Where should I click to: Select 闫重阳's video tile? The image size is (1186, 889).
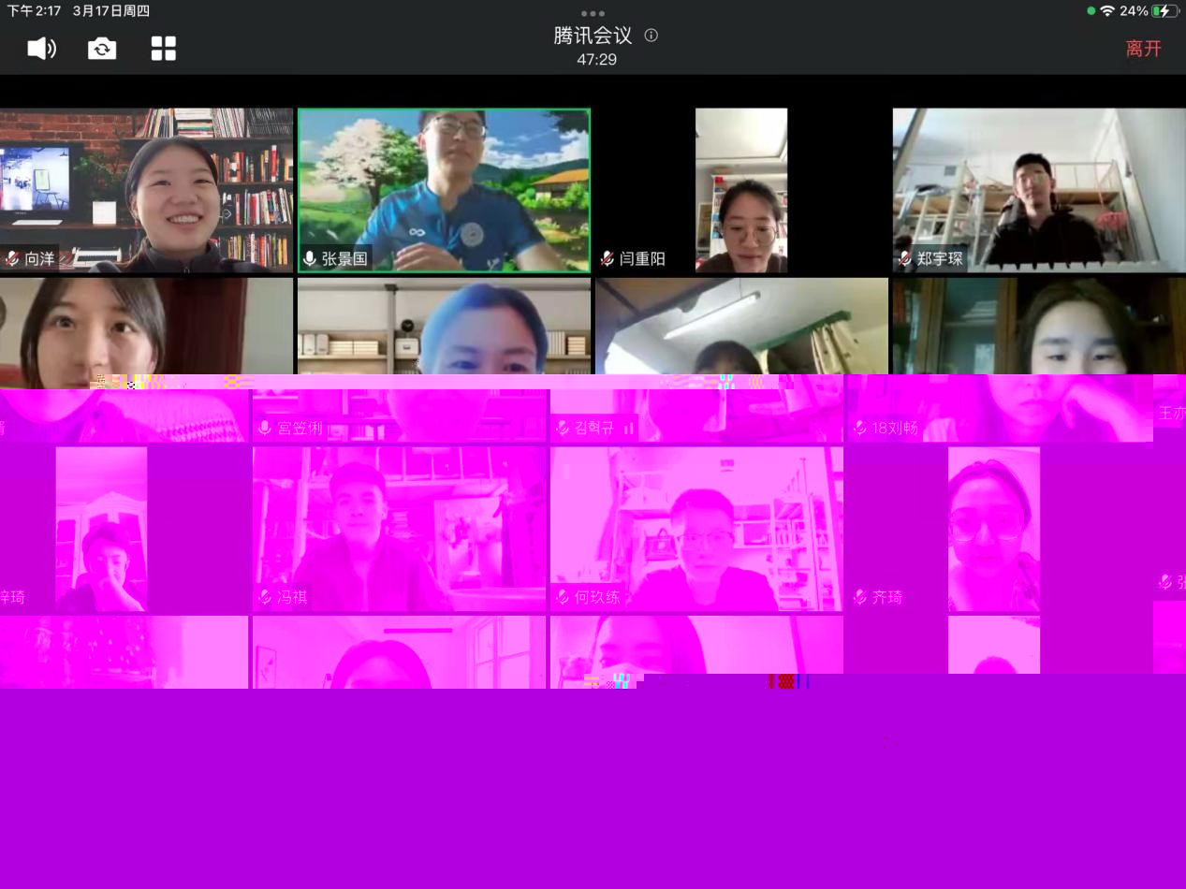point(741,190)
